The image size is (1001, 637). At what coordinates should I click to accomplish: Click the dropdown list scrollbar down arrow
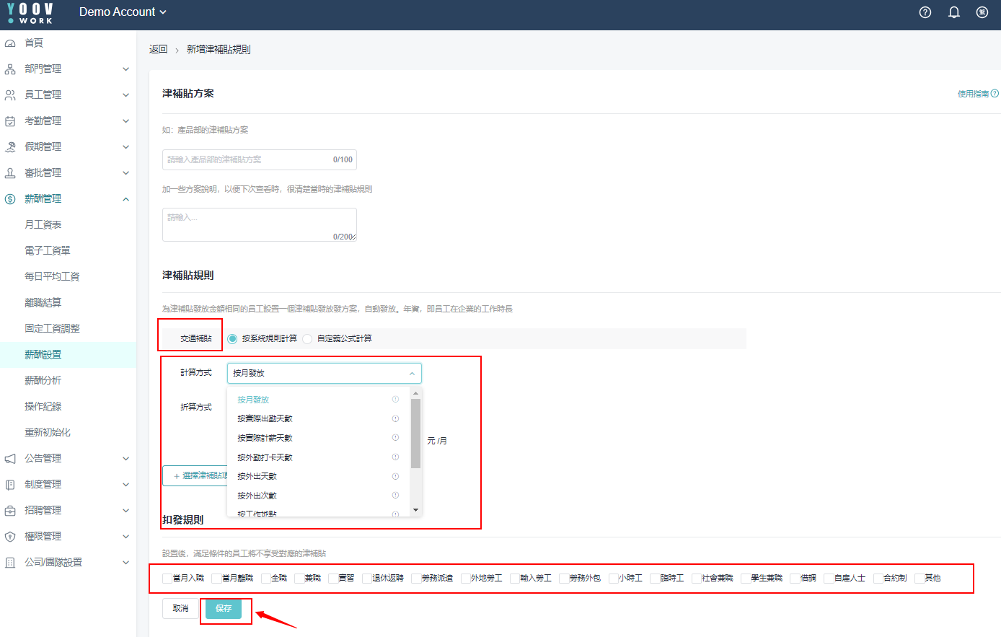coord(415,510)
